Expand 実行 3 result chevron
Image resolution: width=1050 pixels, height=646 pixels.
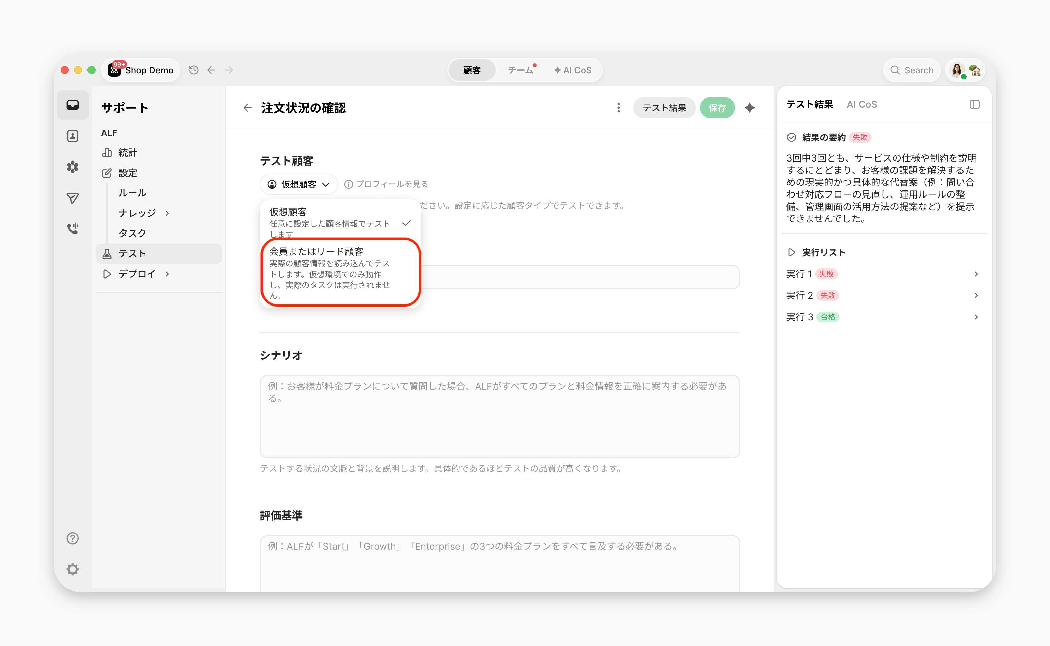coord(976,317)
